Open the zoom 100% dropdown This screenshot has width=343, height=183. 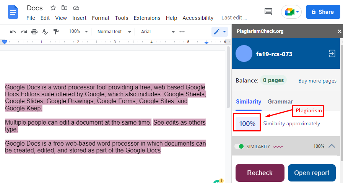[x=78, y=31]
